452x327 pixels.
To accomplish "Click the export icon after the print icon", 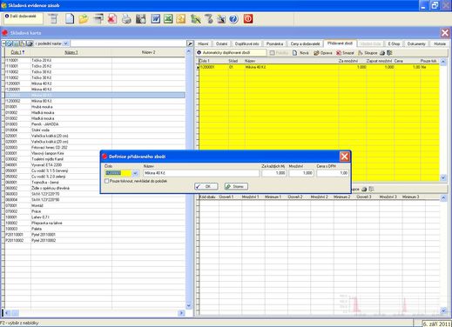I will (389, 53).
